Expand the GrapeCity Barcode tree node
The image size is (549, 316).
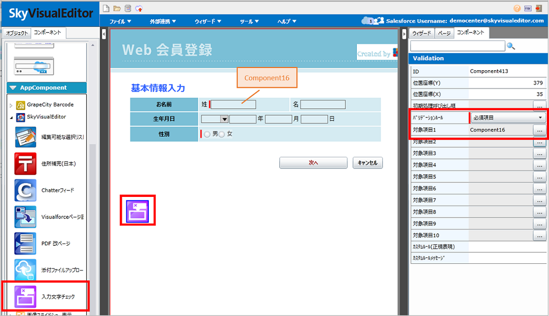coord(11,105)
